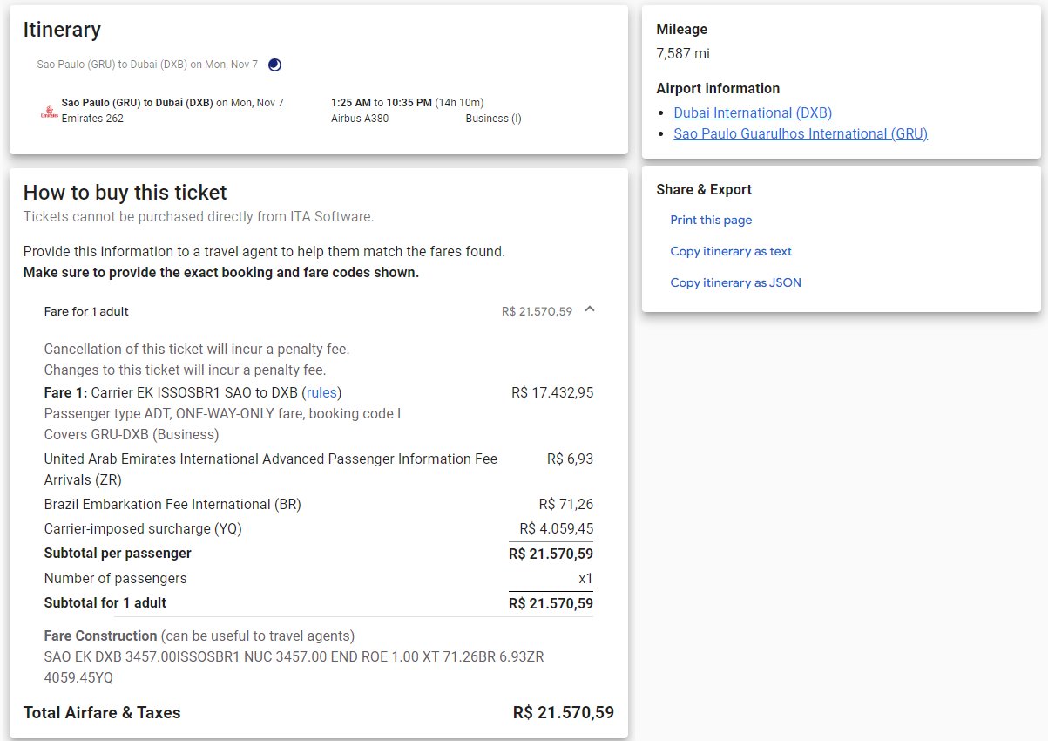Click the Airport information heading

(x=718, y=88)
